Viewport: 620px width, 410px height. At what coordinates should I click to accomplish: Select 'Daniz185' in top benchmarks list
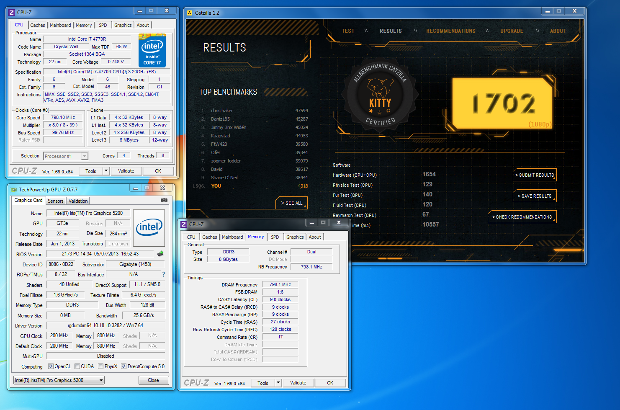(220, 119)
